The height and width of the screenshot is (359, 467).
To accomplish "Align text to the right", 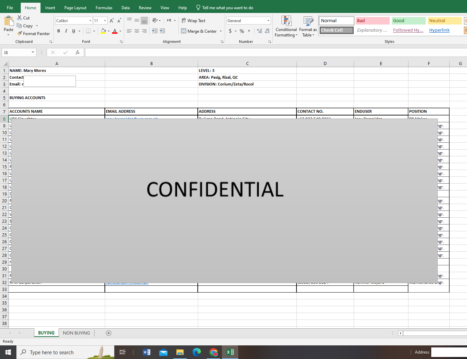I will tap(144, 31).
